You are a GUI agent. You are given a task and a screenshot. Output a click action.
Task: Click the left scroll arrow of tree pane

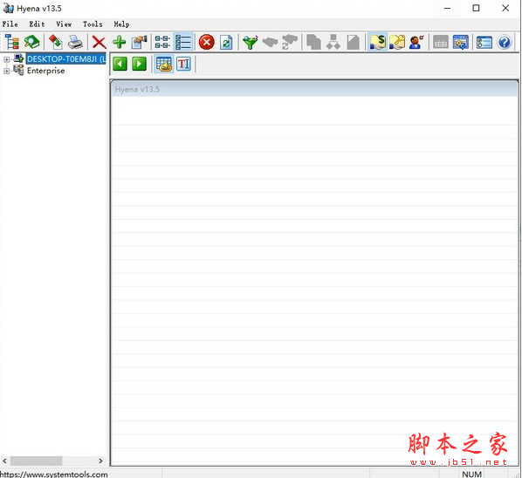tap(4, 461)
